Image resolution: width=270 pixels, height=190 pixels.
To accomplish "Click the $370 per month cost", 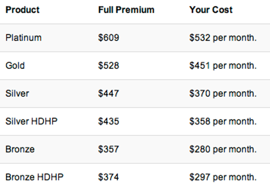I will click(x=223, y=93).
